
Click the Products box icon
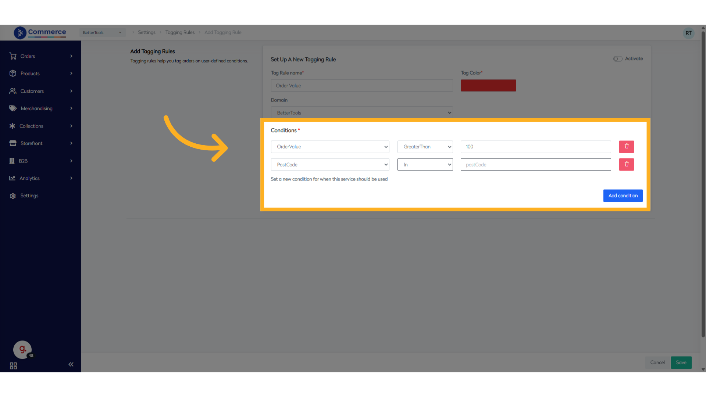pos(13,74)
